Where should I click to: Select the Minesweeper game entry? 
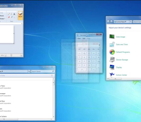[x=5, y=95]
